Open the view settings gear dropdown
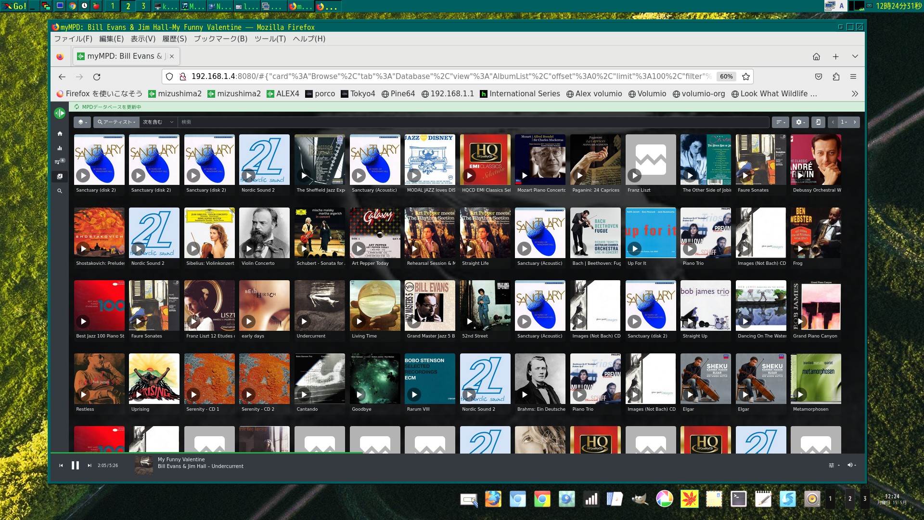Viewport: 924px width, 520px height. point(800,122)
